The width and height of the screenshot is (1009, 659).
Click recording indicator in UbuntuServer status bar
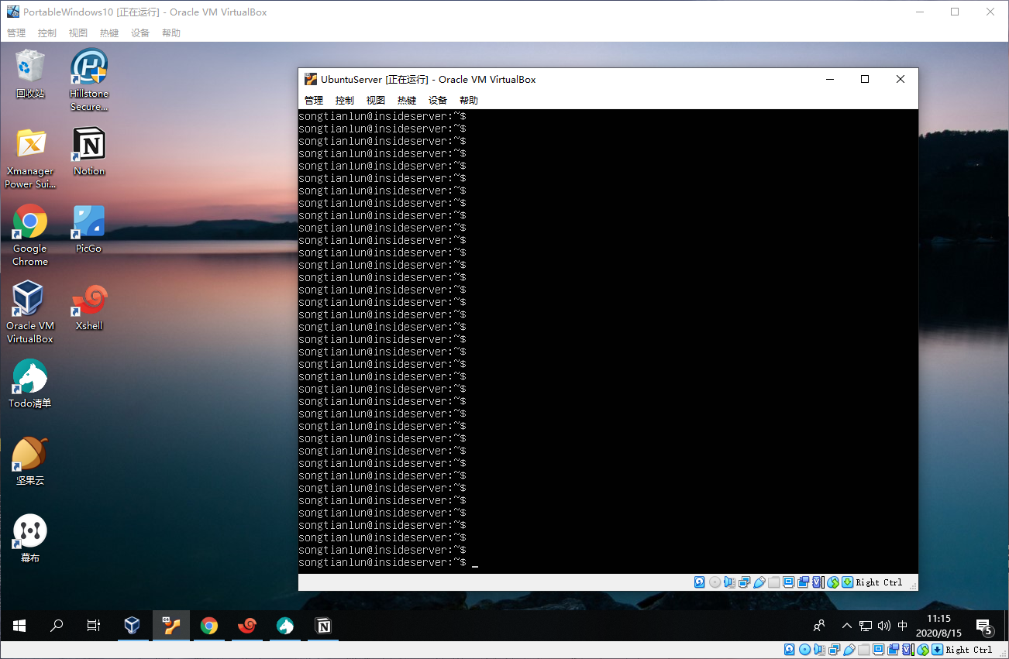click(803, 582)
